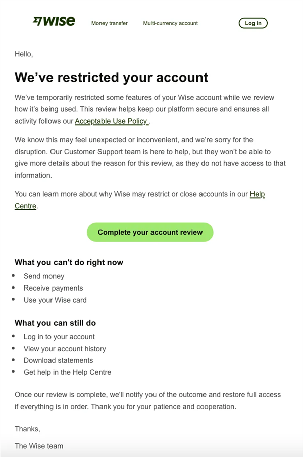The width and height of the screenshot is (303, 457).
Task: Click the "Hello," greeting text
Action: click(24, 53)
